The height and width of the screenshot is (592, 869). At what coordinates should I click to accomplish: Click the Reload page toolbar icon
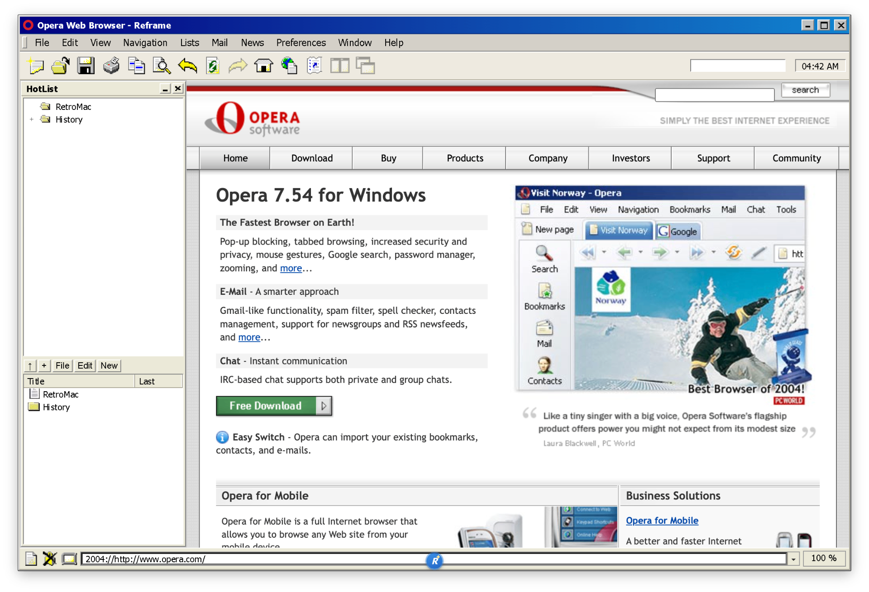coord(213,66)
